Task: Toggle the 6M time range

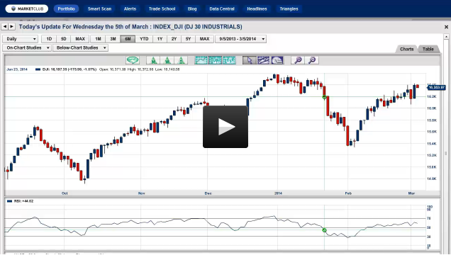Action: (128, 39)
